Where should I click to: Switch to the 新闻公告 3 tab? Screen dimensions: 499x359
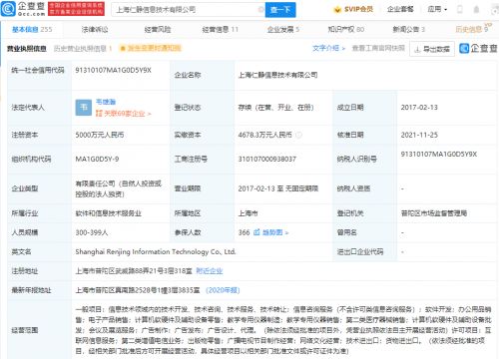pos(409,30)
